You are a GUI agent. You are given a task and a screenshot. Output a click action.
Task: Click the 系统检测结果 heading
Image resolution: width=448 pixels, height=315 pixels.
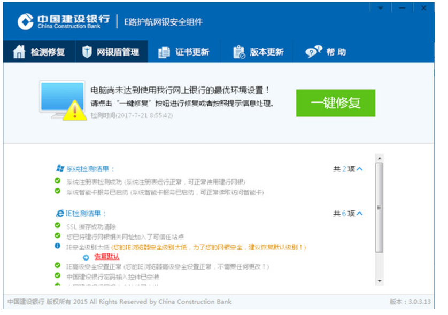[90, 169]
